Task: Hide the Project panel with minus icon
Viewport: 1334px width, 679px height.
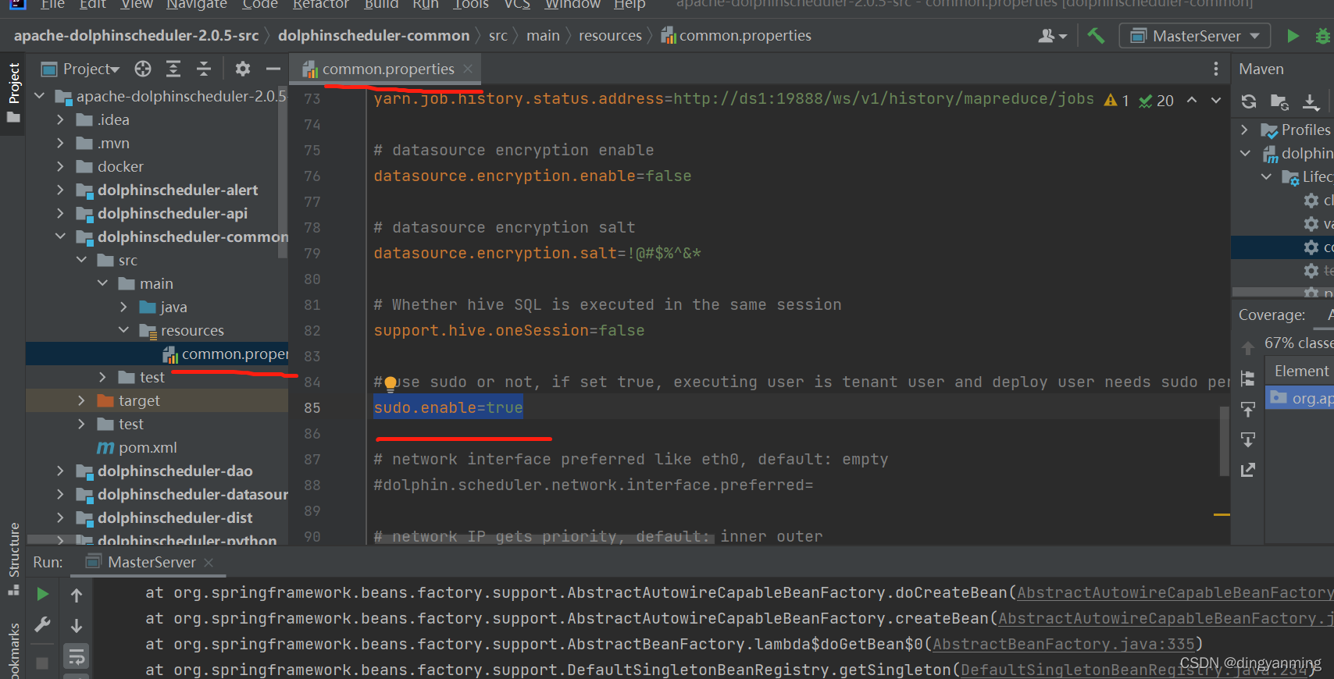Action: coord(273,69)
